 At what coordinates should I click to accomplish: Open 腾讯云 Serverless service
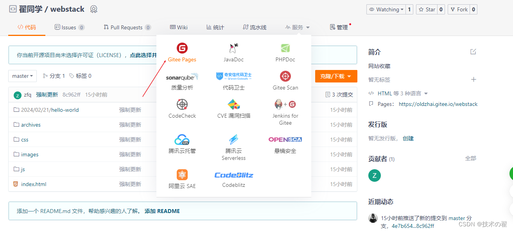pyautogui.click(x=234, y=147)
